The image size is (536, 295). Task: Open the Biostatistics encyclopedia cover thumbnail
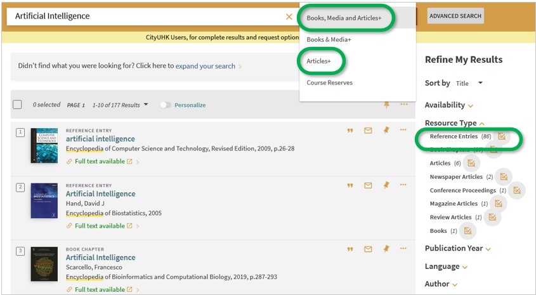pyautogui.click(x=44, y=200)
